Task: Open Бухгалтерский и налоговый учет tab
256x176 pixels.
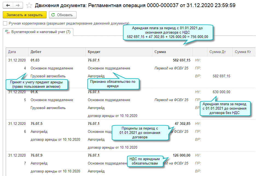Action: [38, 32]
